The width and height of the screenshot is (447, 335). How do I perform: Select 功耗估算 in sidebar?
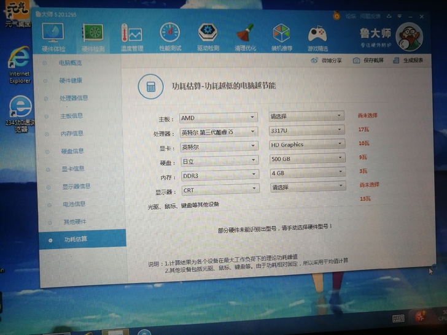coord(82,239)
